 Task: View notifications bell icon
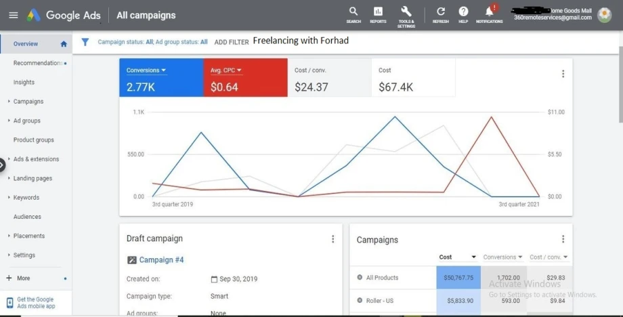(x=489, y=13)
